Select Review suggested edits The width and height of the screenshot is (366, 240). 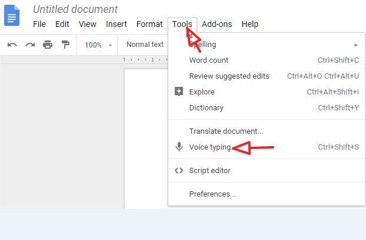pos(267,76)
